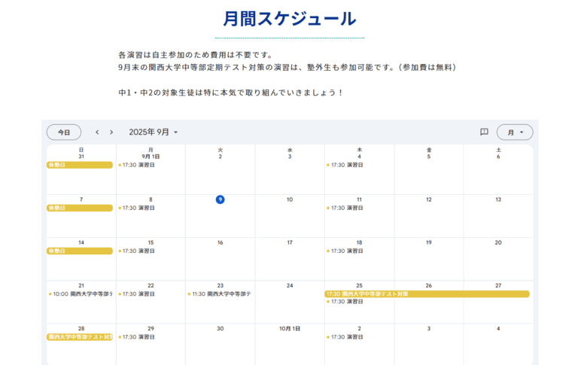The height and width of the screenshot is (365, 578).
Task: Open 関西大学中等部テスト対策 bar on September 28
Action: (80, 337)
